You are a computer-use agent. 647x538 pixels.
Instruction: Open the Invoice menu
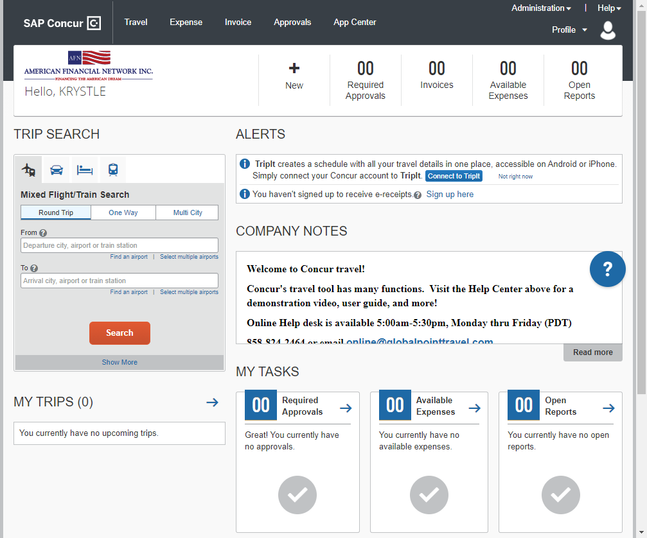(238, 22)
